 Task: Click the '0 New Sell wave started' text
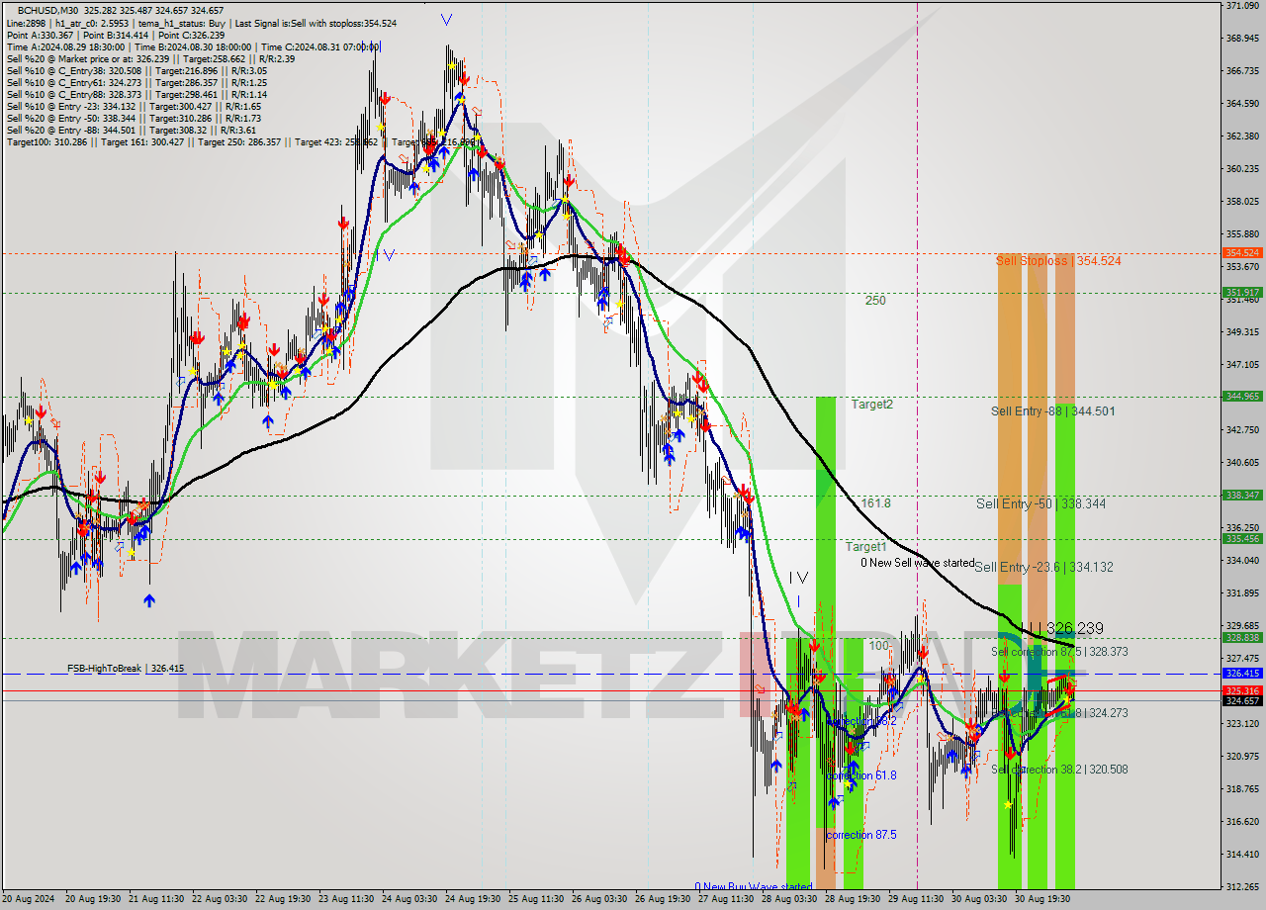(x=917, y=564)
